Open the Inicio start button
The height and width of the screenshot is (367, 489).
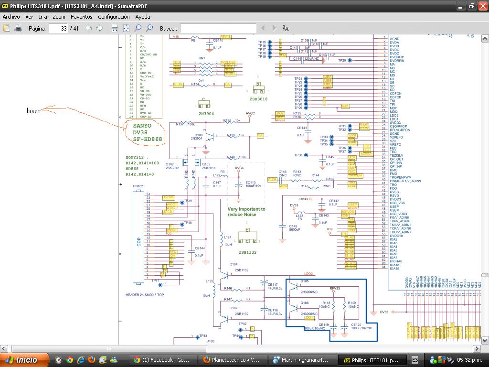[24, 360]
